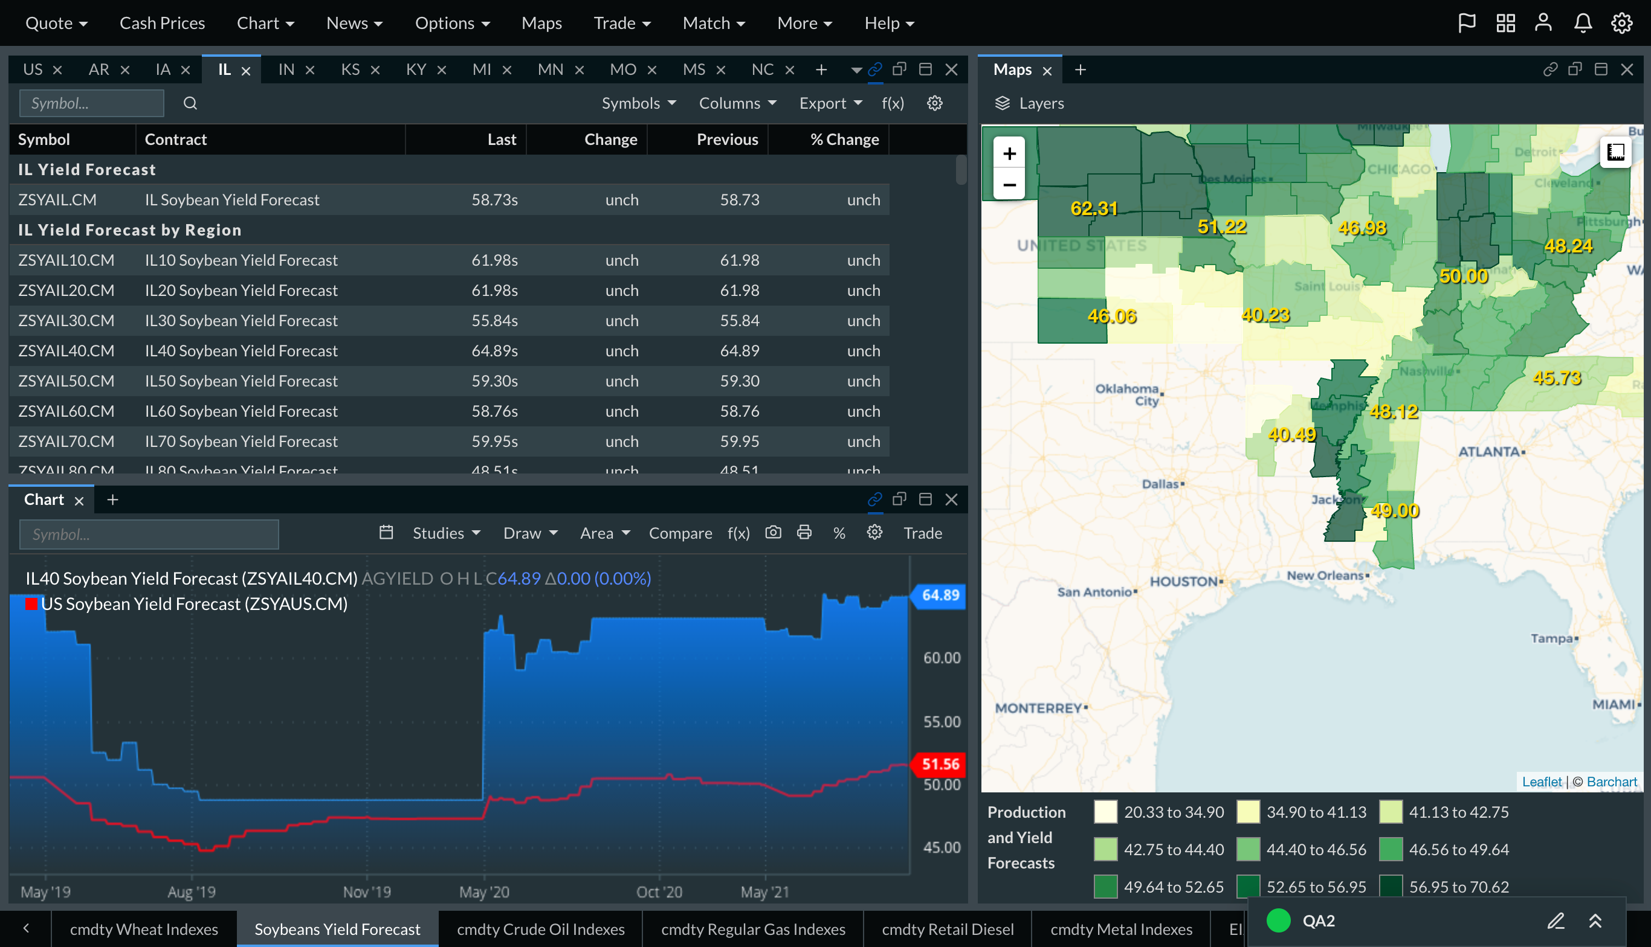The width and height of the screenshot is (1651, 947).
Task: Open the notifications bell
Action: [x=1583, y=24]
